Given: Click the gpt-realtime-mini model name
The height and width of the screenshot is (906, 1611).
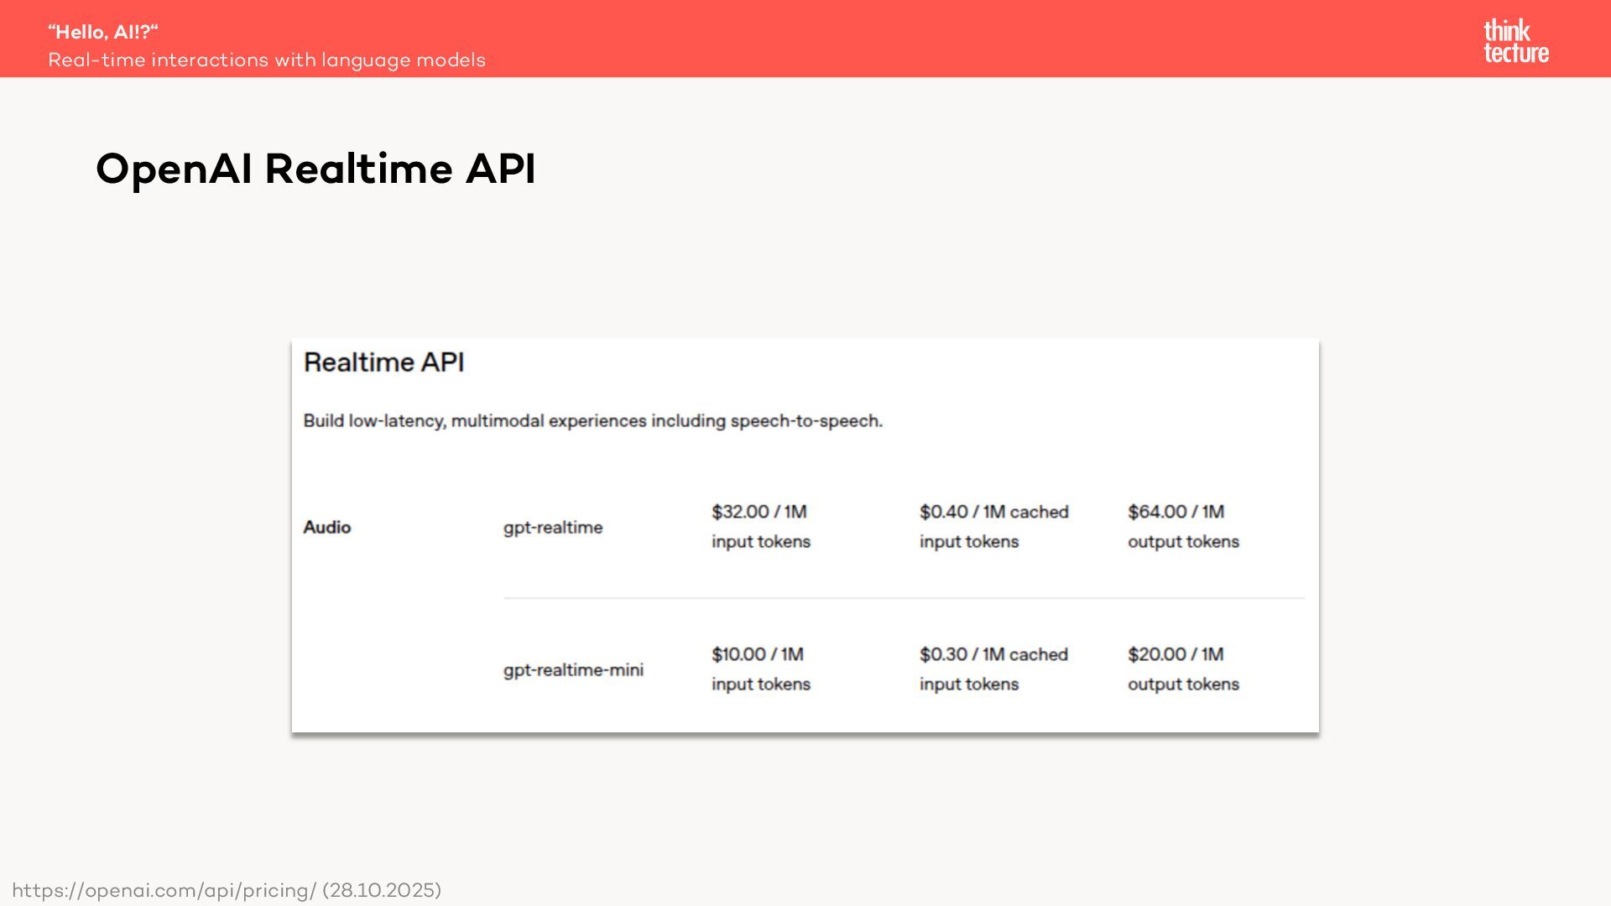Looking at the screenshot, I should (x=573, y=670).
